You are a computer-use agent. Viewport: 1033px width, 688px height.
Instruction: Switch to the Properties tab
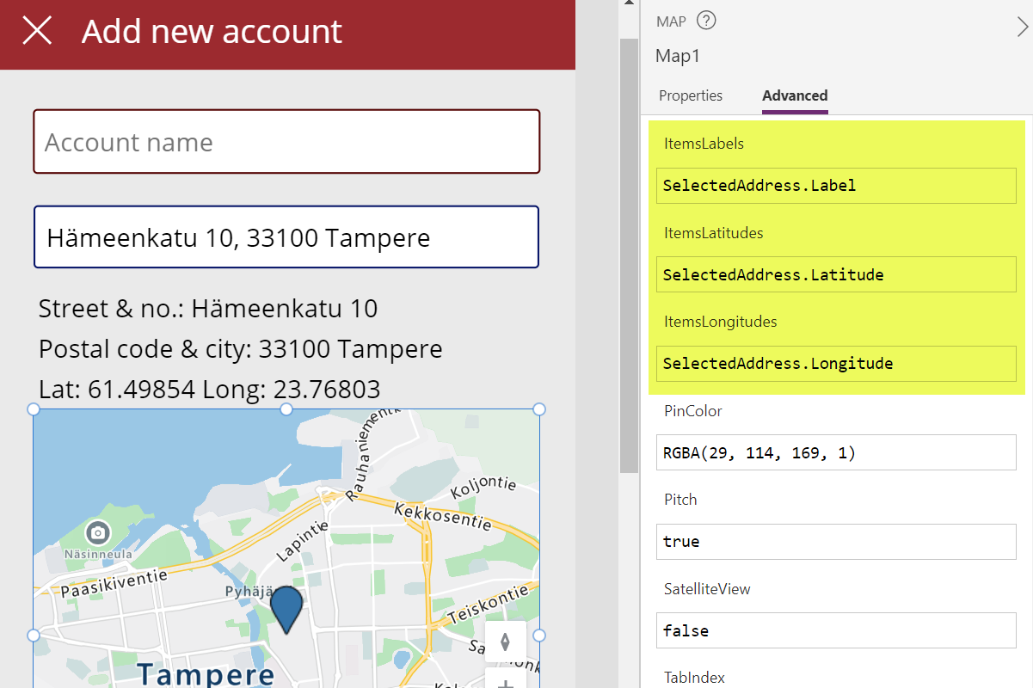point(691,95)
